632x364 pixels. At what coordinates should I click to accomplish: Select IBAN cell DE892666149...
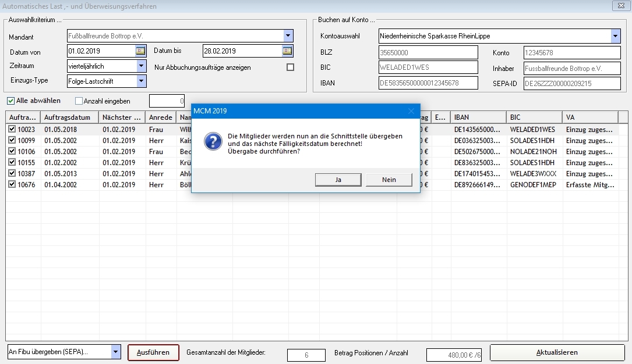(478, 184)
